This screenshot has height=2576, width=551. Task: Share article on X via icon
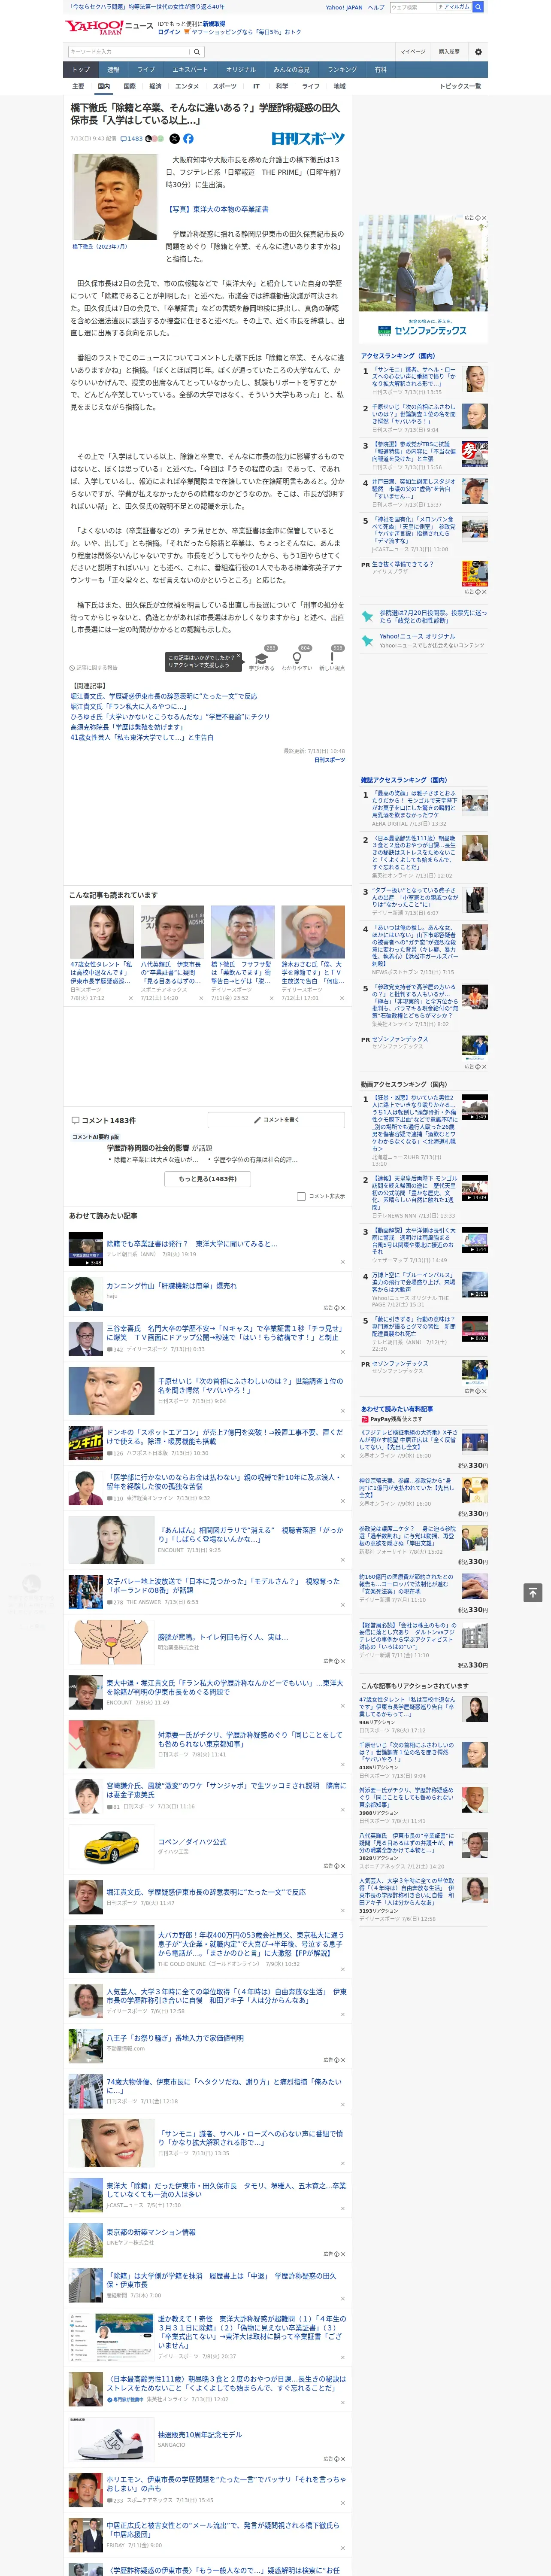pyautogui.click(x=174, y=139)
